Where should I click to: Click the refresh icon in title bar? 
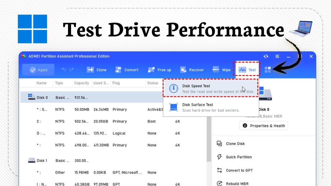coord(266,56)
